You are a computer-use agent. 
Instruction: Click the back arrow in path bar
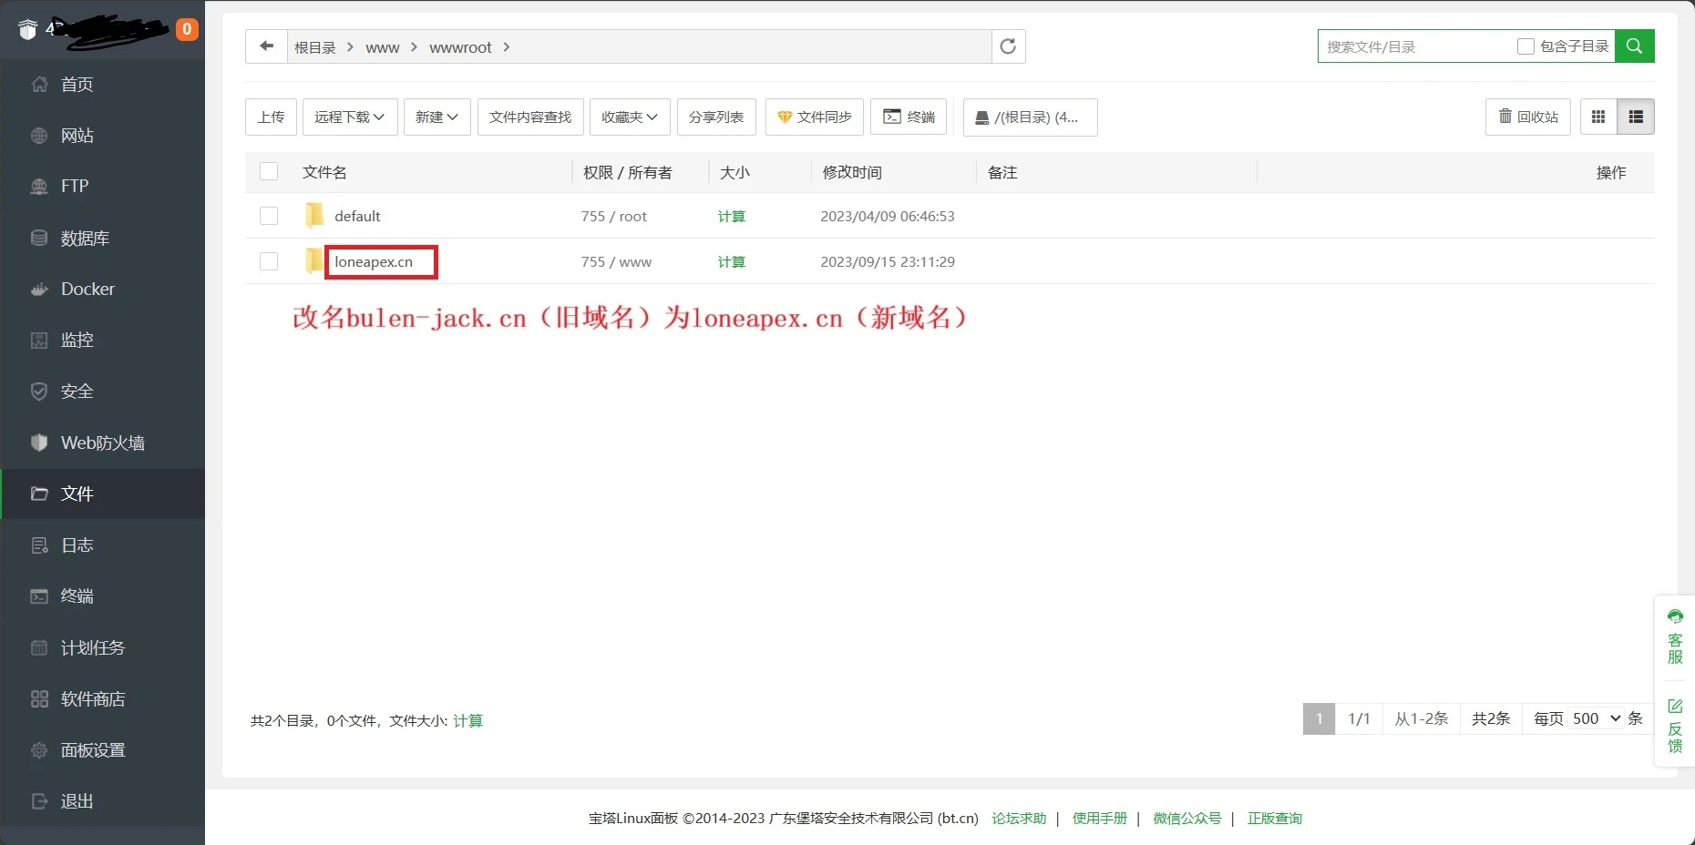pos(266,46)
